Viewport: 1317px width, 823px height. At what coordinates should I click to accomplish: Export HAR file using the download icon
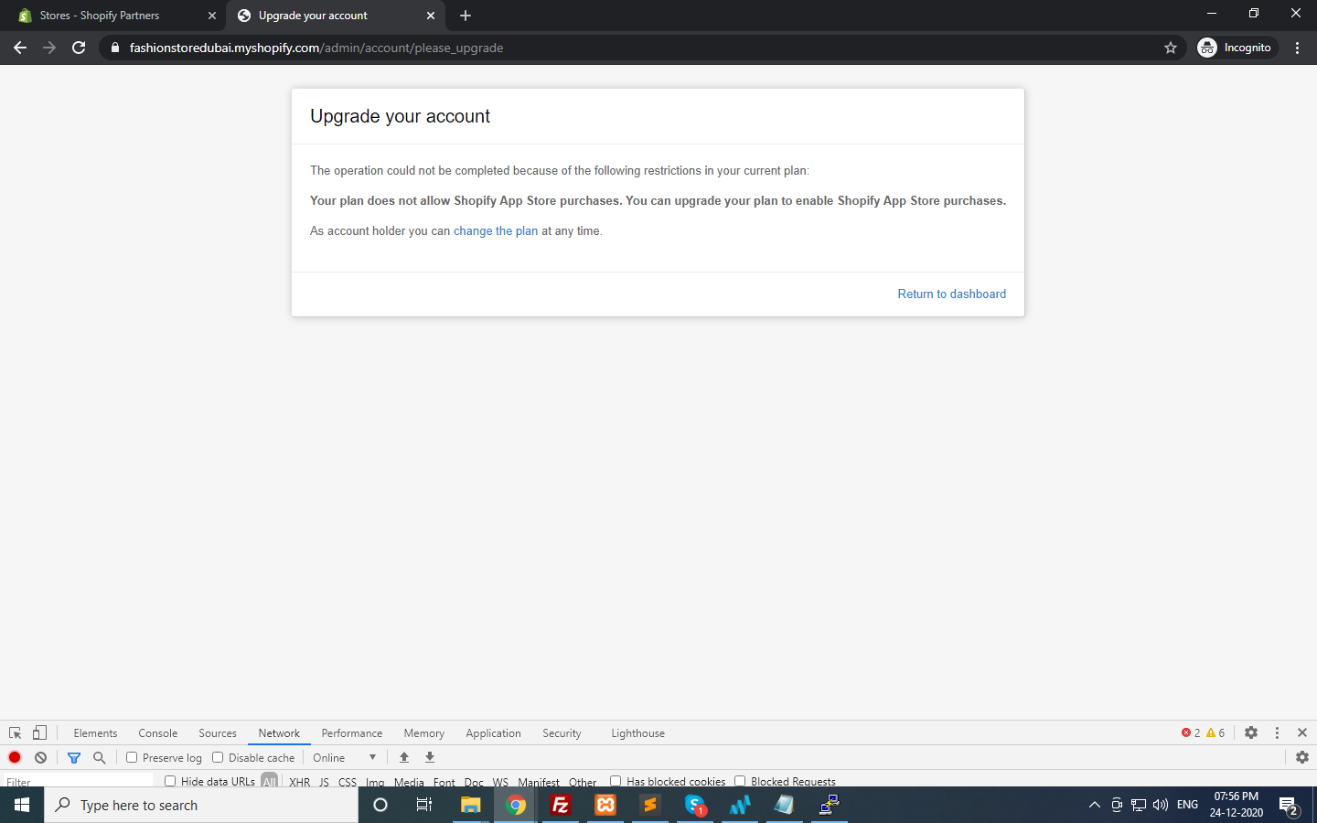429,757
